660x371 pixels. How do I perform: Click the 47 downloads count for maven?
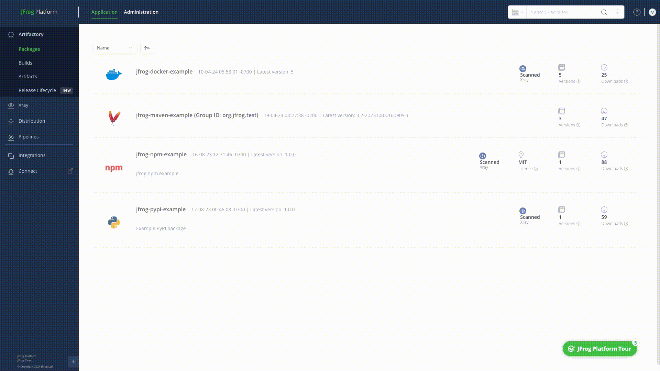click(x=604, y=119)
